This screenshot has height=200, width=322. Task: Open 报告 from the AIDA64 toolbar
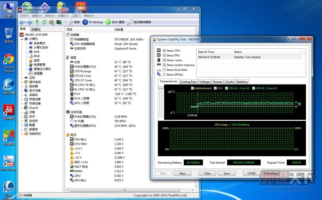pyautogui.click(x=74, y=22)
